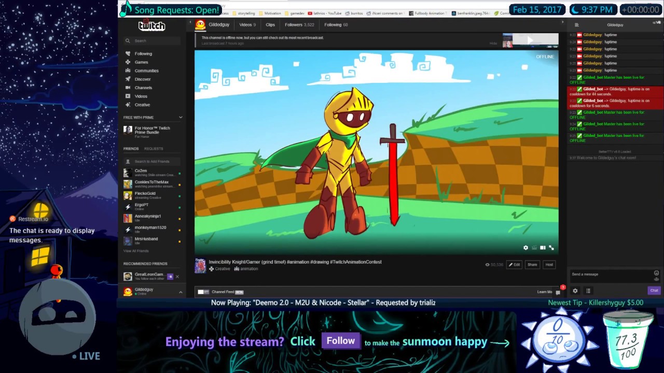Open Creative in the sidebar
The image size is (664, 373).
pyautogui.click(x=142, y=105)
